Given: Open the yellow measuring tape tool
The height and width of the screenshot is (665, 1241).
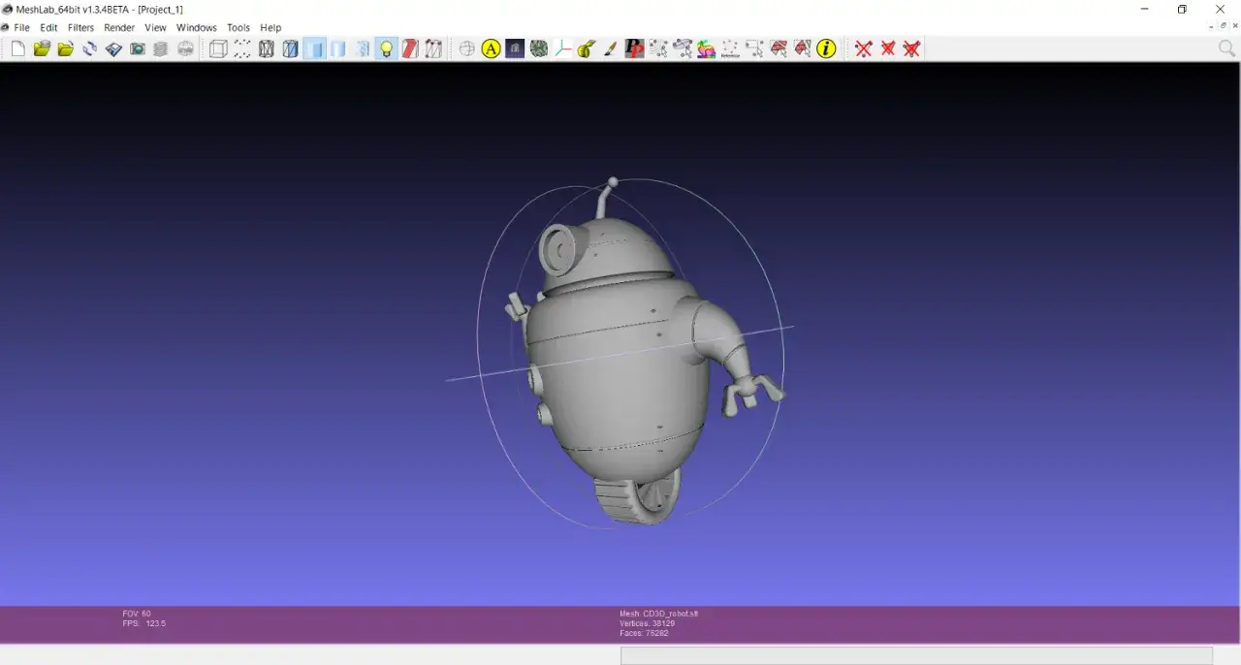Looking at the screenshot, I should [x=587, y=48].
